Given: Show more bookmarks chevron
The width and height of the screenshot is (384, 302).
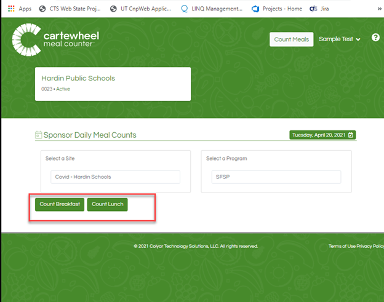Looking at the screenshot, I should [379, 9].
